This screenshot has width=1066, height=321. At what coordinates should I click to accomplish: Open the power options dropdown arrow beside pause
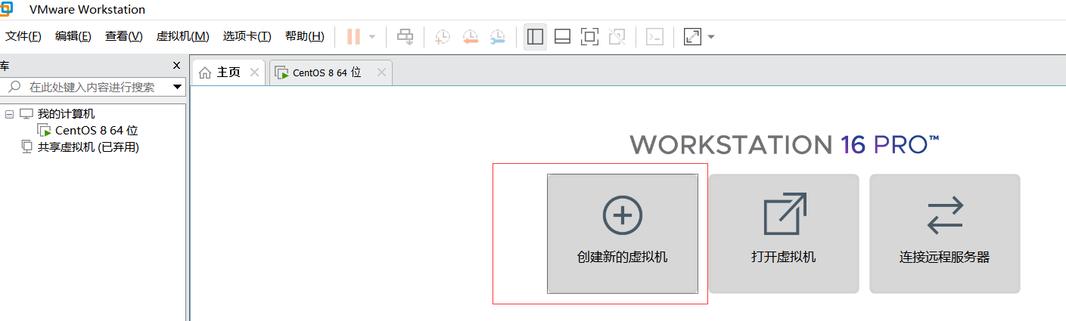(x=372, y=36)
